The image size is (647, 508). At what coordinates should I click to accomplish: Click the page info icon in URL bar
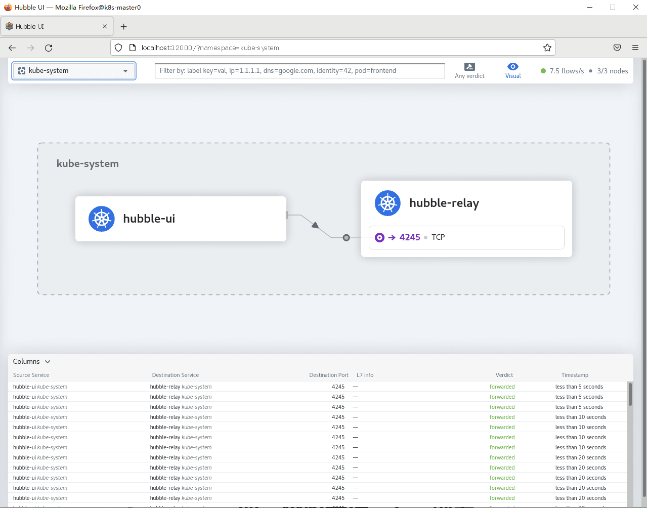click(133, 48)
